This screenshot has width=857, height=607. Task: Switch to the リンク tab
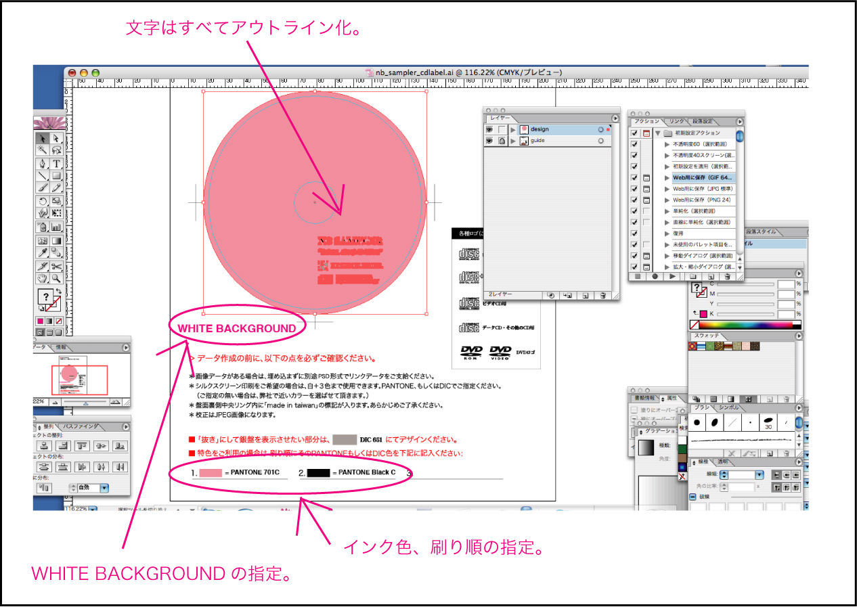678,122
